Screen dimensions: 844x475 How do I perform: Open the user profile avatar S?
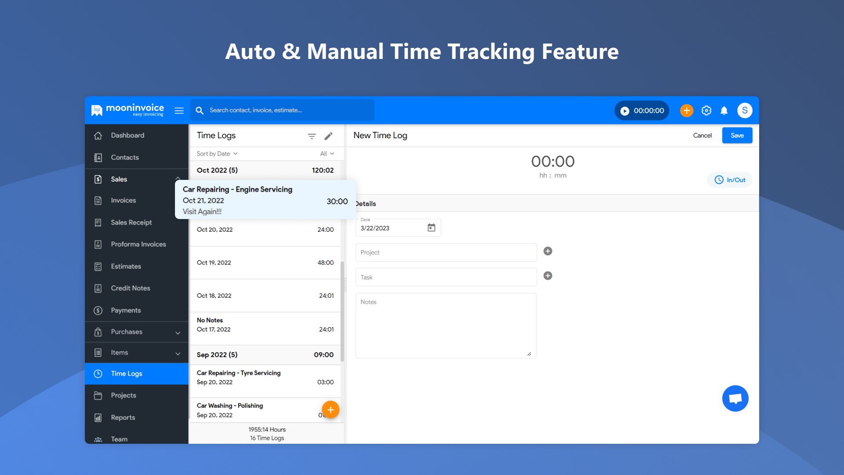point(745,110)
